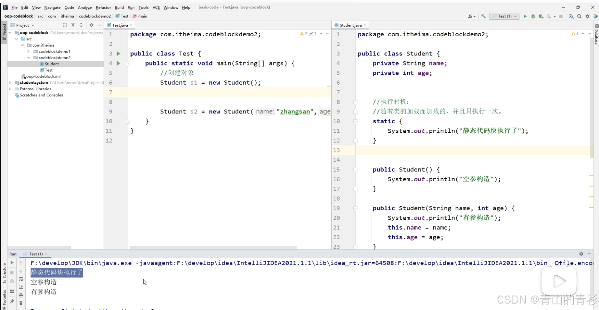The image size is (599, 310).
Task: Open the Favorites tool window
Action: [4, 299]
